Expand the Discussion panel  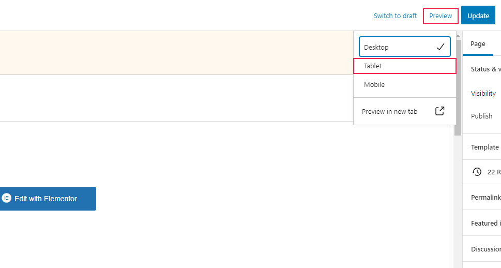485,249
